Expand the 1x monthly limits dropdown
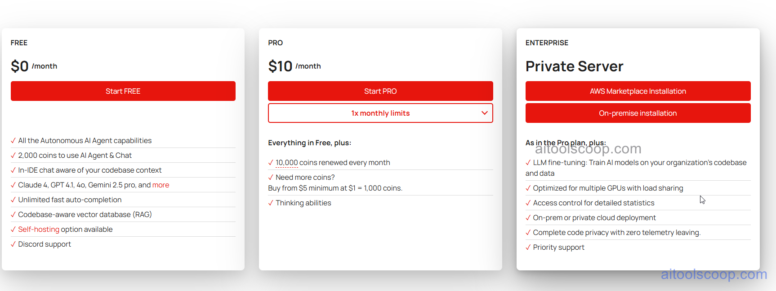Screen dimensions: 776x291 coord(380,113)
